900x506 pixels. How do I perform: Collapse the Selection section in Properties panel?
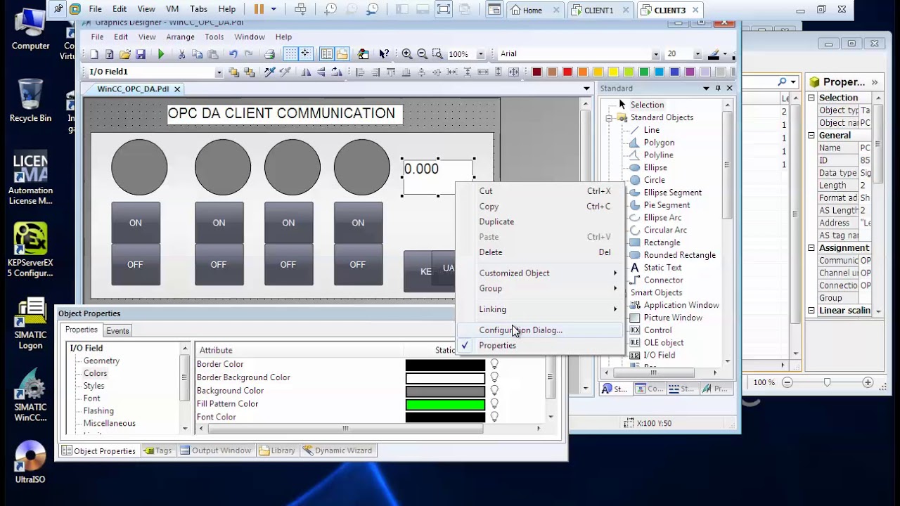[x=811, y=98]
